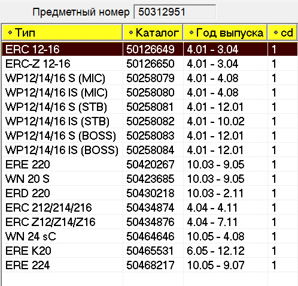This screenshot has height=286, width=298.
Task: Select the ERC 12-16 row
Action: pos(150,49)
